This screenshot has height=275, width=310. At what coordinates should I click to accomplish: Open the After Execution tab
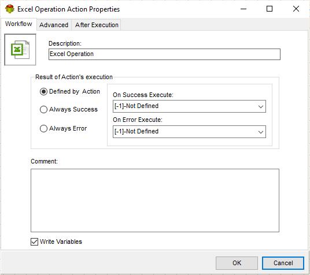point(97,25)
